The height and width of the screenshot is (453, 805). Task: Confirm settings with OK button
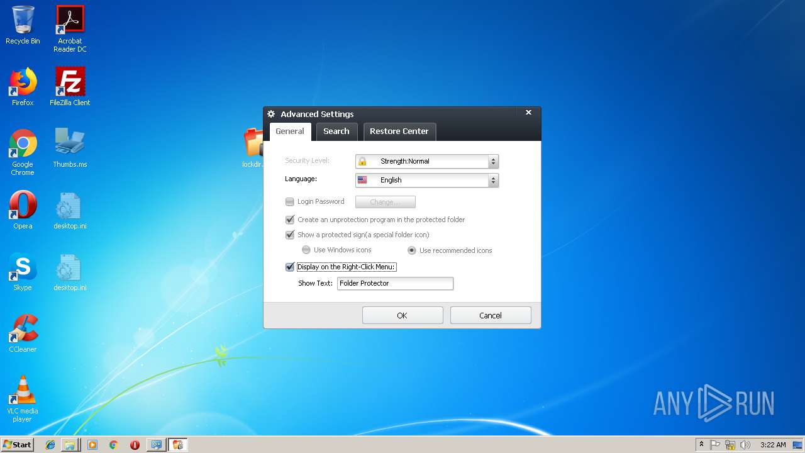pos(402,315)
